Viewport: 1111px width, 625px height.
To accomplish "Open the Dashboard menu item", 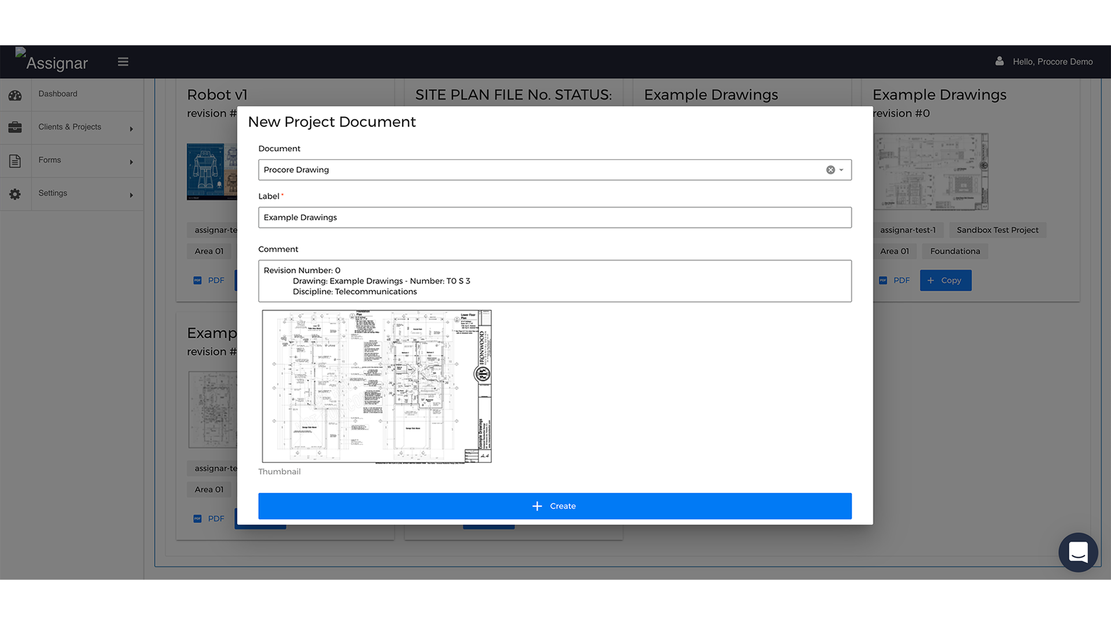I will click(x=58, y=94).
